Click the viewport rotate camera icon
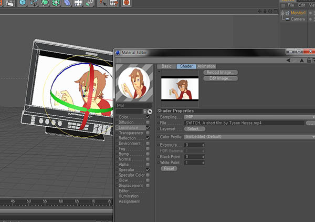Screen dimensions: 315x222 point(270,11)
